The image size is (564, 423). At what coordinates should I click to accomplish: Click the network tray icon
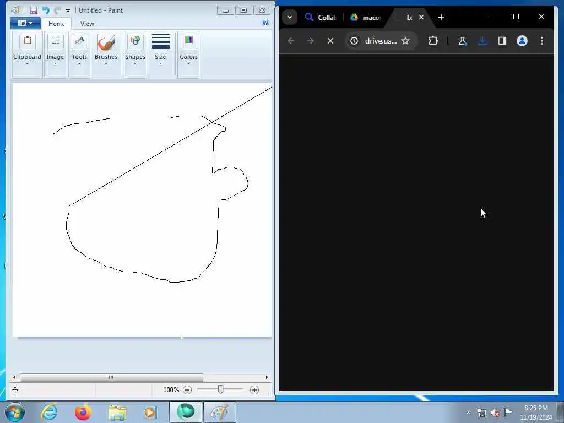481,413
